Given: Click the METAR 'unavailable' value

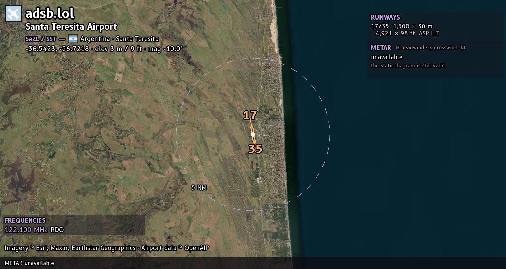Looking at the screenshot, I should pos(387,57).
